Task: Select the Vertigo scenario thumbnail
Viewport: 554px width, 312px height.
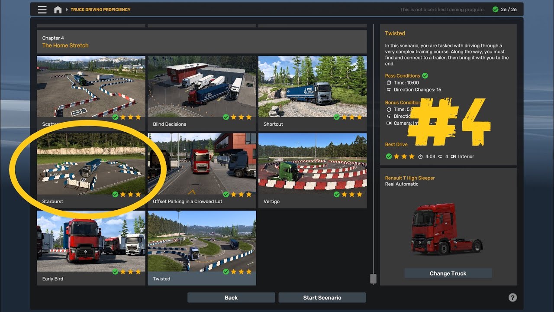Action: pos(312,164)
